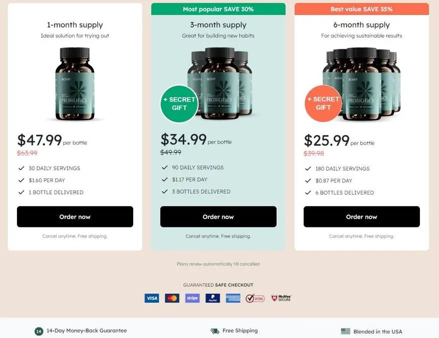
Task: Click the 14-day guarantee badge icon
Action: point(39,331)
